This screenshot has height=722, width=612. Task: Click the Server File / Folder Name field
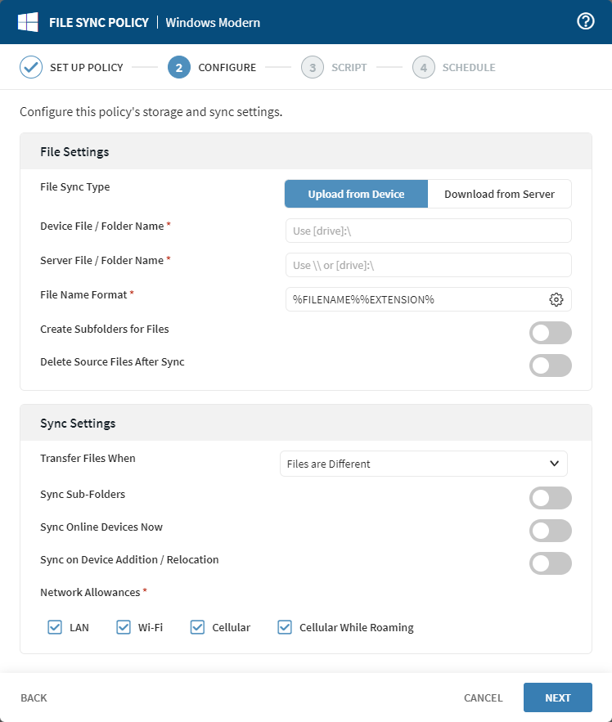[428, 265]
